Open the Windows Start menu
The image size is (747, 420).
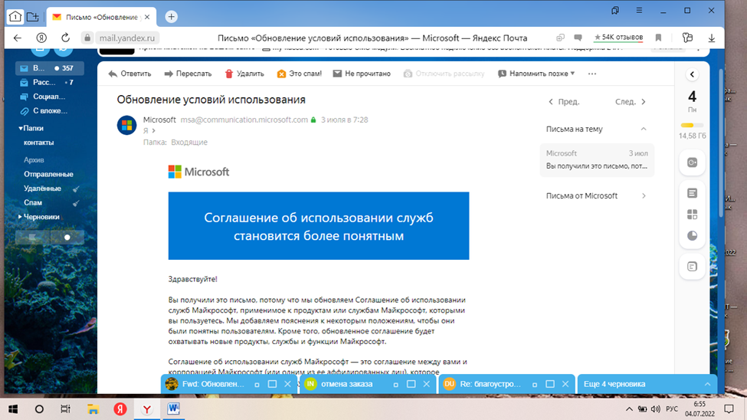(x=13, y=409)
